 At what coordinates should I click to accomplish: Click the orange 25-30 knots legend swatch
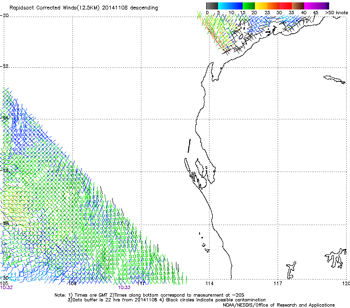pyautogui.click(x=273, y=6)
